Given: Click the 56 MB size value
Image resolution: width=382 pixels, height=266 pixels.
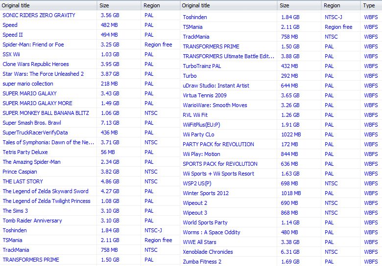Looking at the screenshot, I should point(108,152).
